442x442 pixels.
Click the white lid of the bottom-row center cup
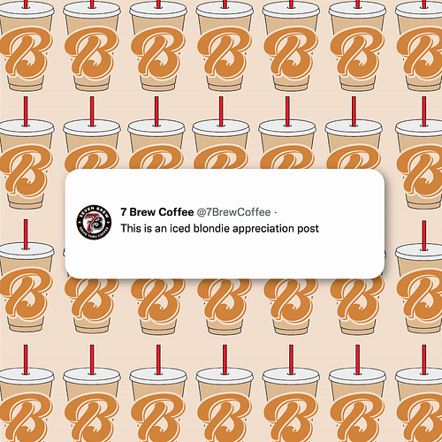[225, 375]
